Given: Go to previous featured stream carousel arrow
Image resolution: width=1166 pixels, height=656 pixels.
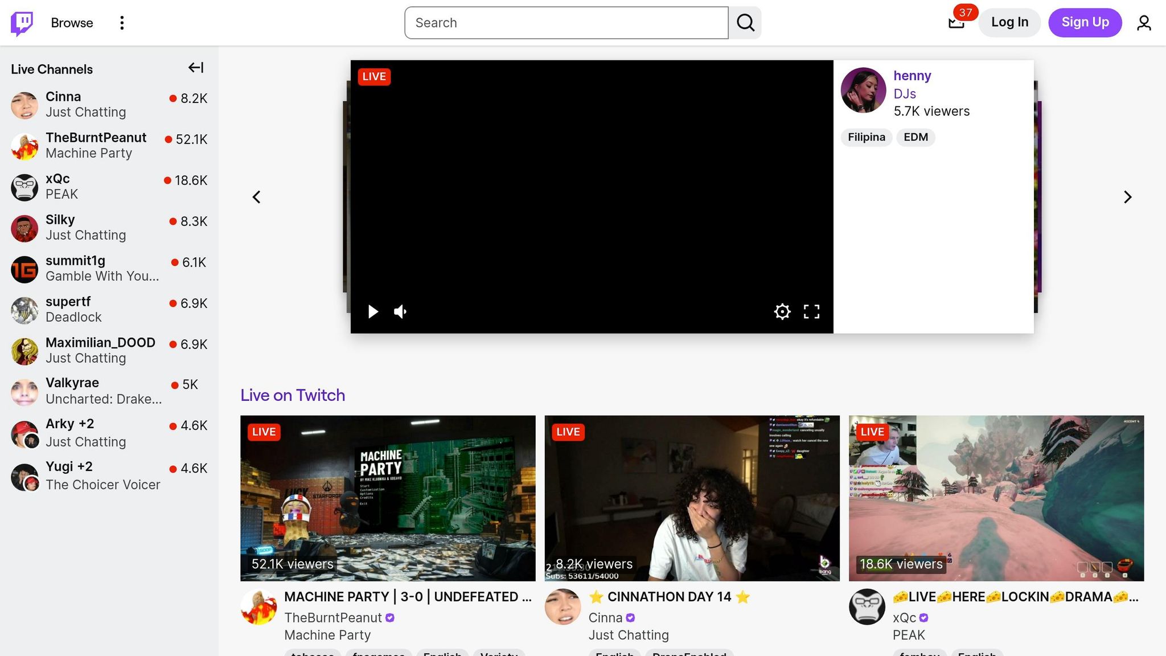Looking at the screenshot, I should coord(257,197).
